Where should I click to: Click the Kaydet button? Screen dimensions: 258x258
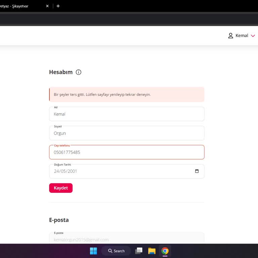pyautogui.click(x=61, y=188)
